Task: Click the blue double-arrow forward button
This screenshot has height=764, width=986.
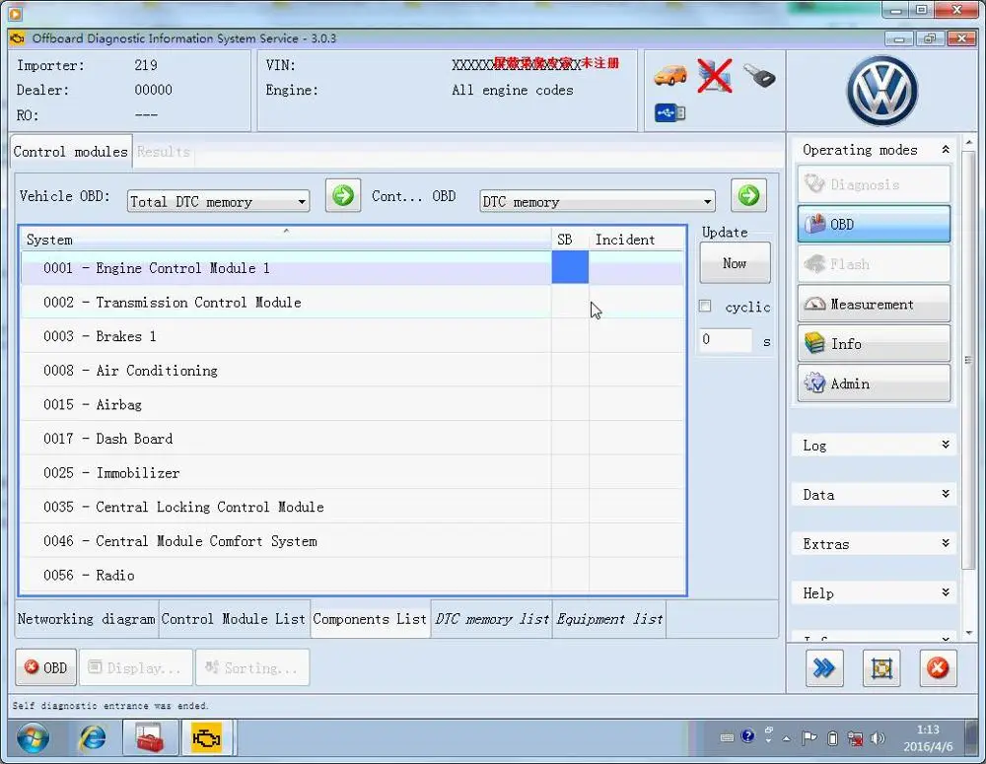Action: (x=823, y=667)
